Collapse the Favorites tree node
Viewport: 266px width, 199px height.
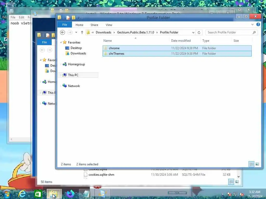(x=61, y=42)
